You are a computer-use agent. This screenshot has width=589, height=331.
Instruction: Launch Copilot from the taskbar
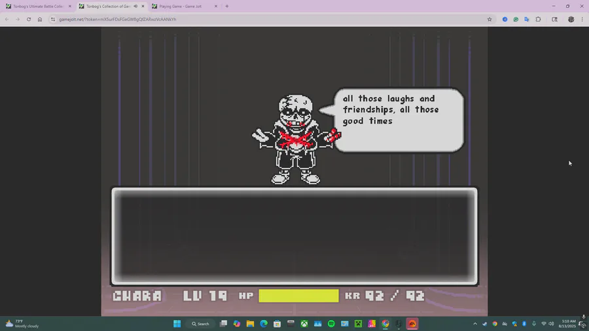point(237,324)
